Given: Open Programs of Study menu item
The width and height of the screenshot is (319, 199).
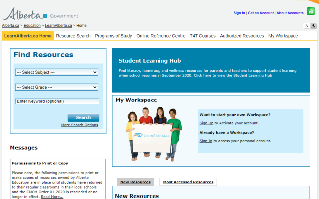Looking at the screenshot, I should pyautogui.click(x=113, y=36).
